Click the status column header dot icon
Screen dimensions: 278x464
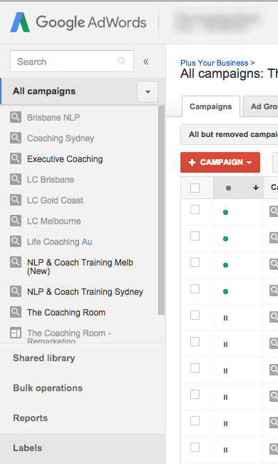coord(228,188)
